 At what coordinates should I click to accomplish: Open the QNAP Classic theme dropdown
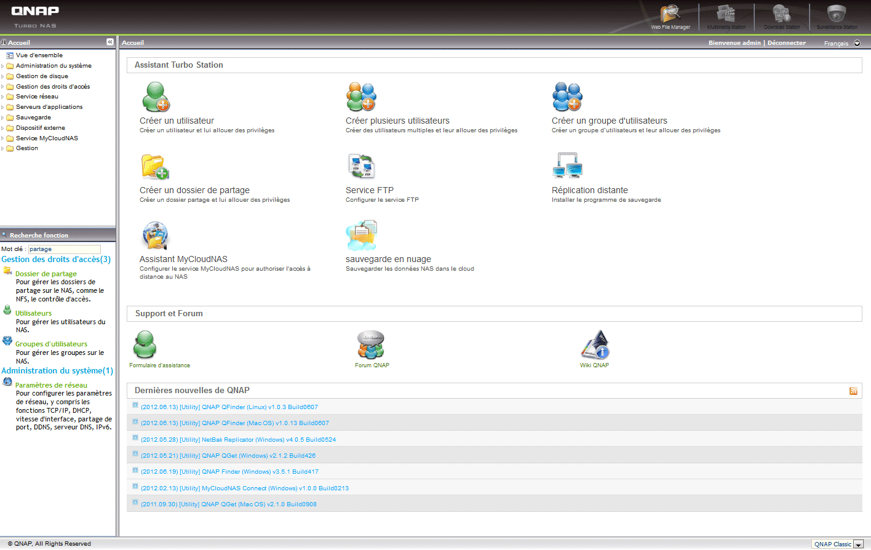click(x=859, y=544)
